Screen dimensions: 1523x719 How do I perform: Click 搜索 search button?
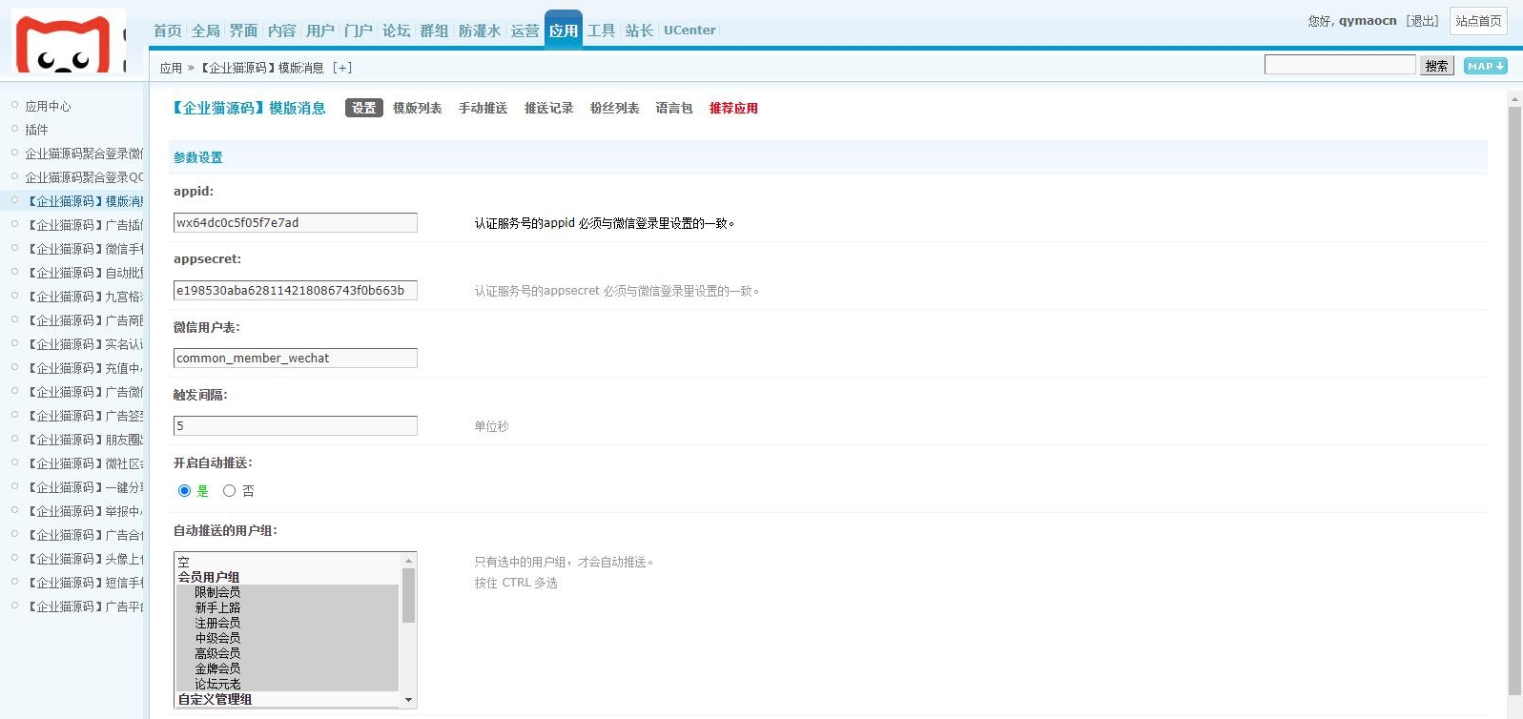click(1437, 66)
